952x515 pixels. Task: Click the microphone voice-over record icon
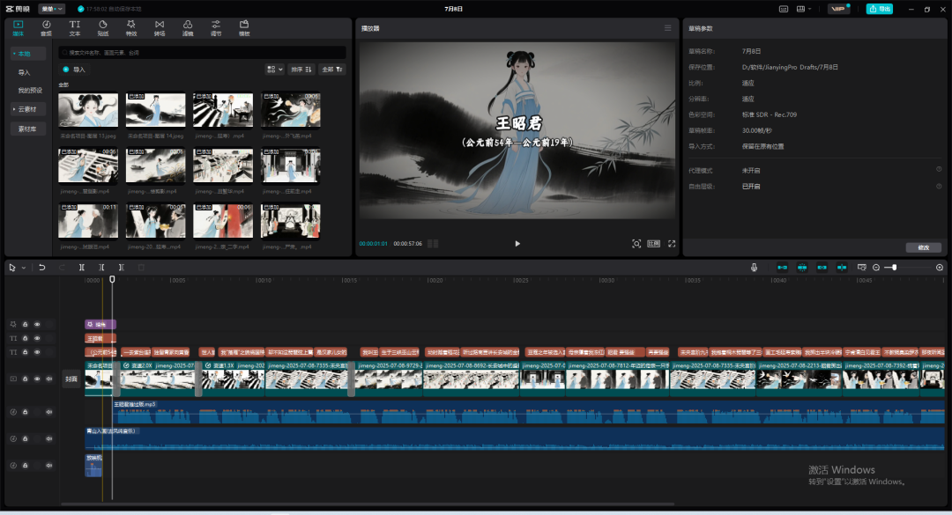point(754,267)
